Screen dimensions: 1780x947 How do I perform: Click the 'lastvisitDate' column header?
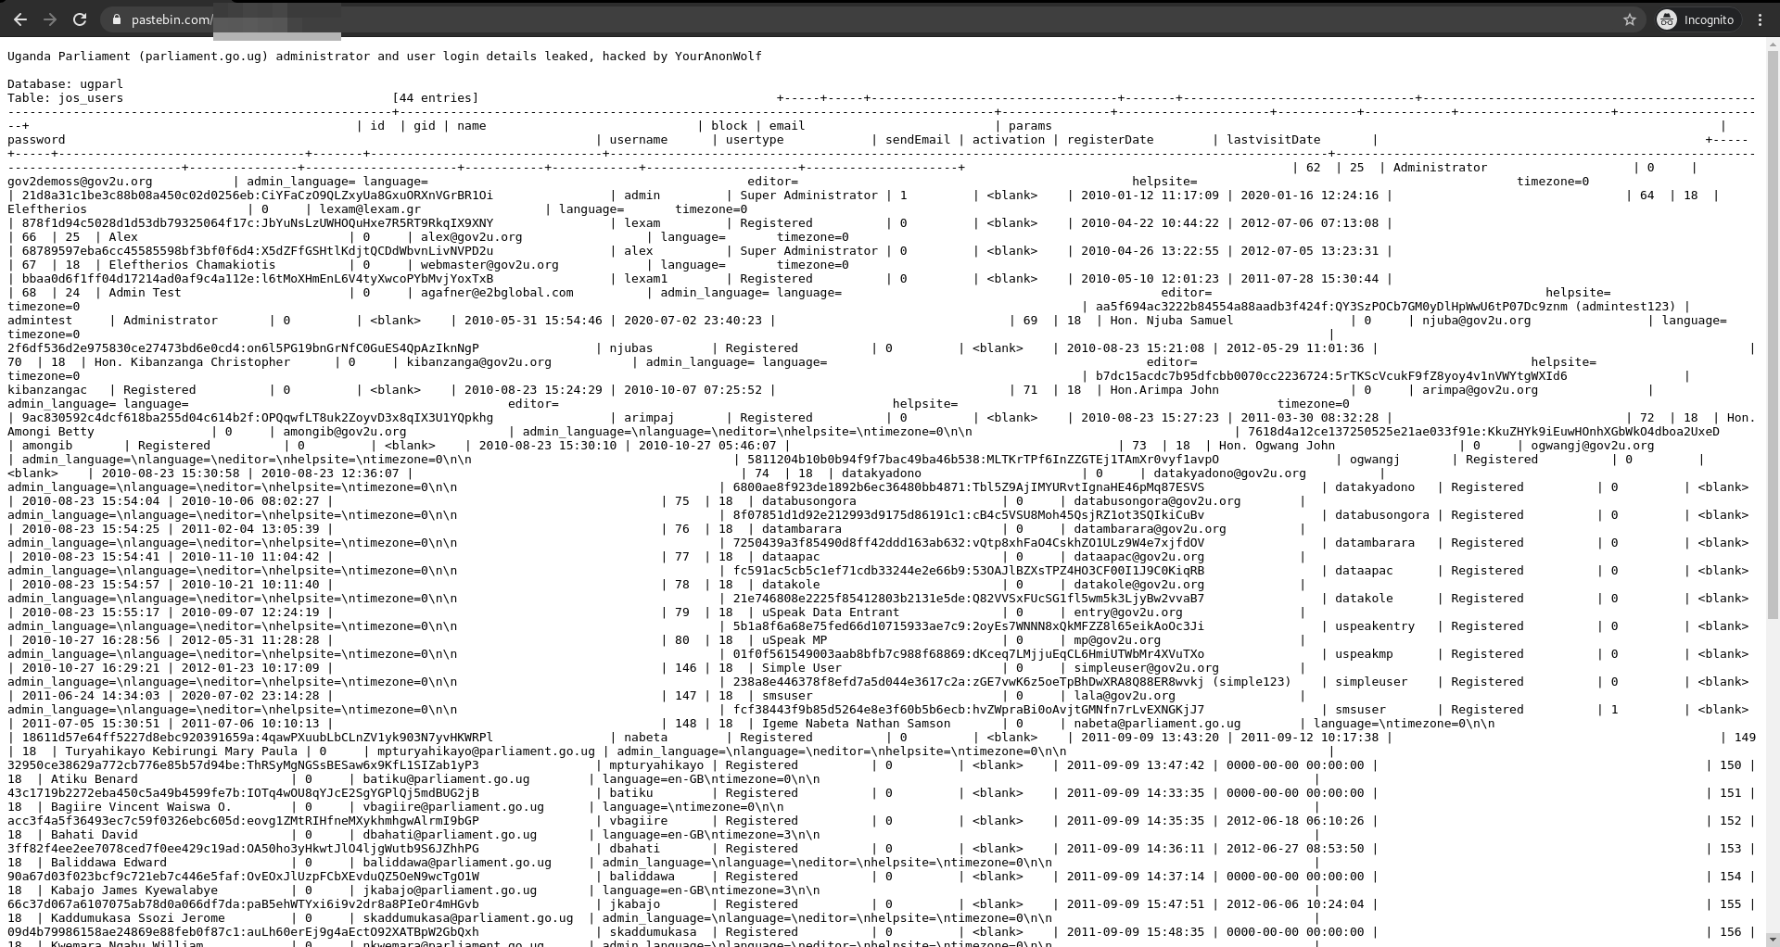point(1274,140)
